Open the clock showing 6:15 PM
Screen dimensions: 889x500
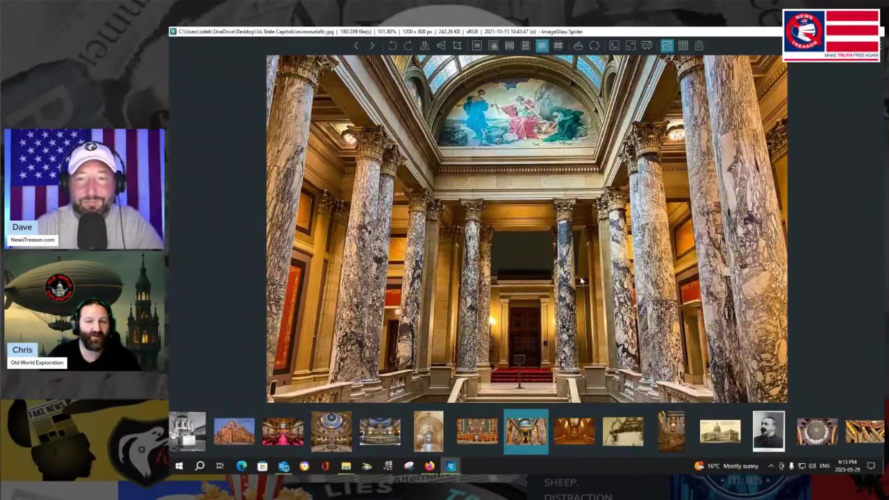847,466
